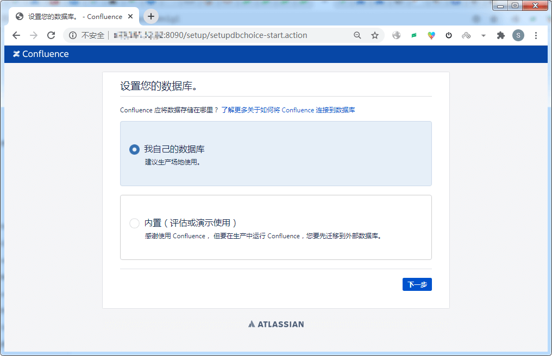This screenshot has height=356, width=552.
Task: Click the power button extension icon
Action: click(449, 35)
